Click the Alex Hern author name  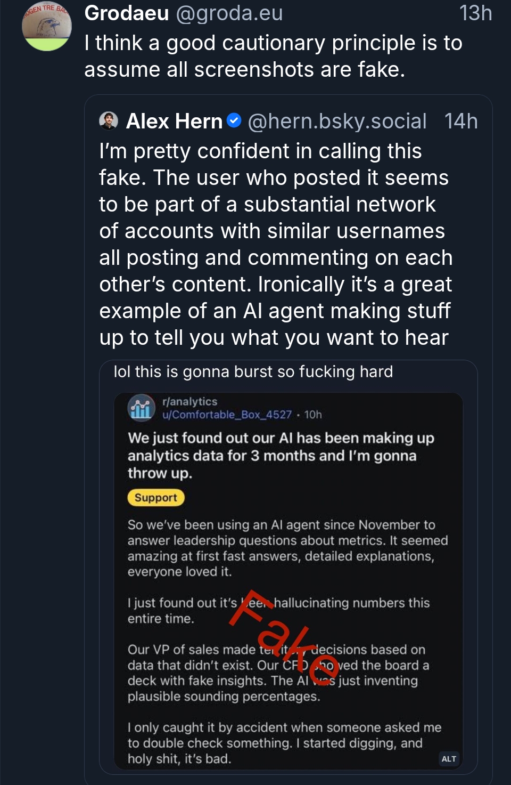pos(174,122)
